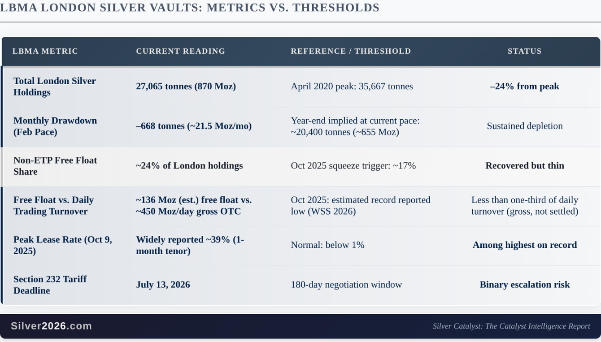Select the –24% from peak status

[x=524, y=87]
